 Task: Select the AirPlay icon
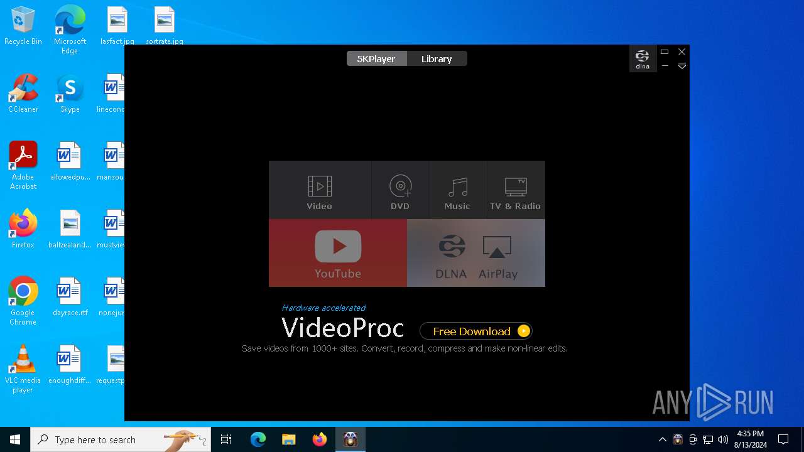[497, 257]
